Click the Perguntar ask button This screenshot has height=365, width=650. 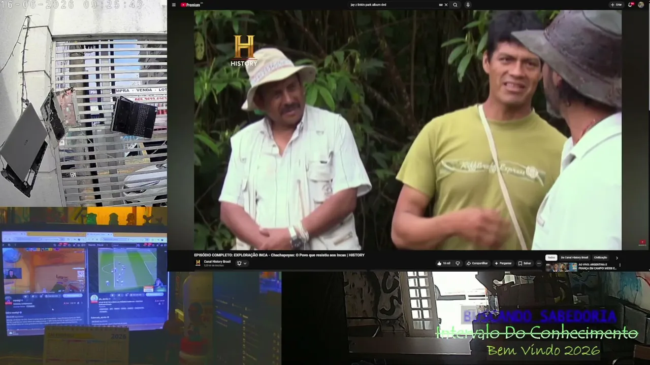click(x=503, y=263)
